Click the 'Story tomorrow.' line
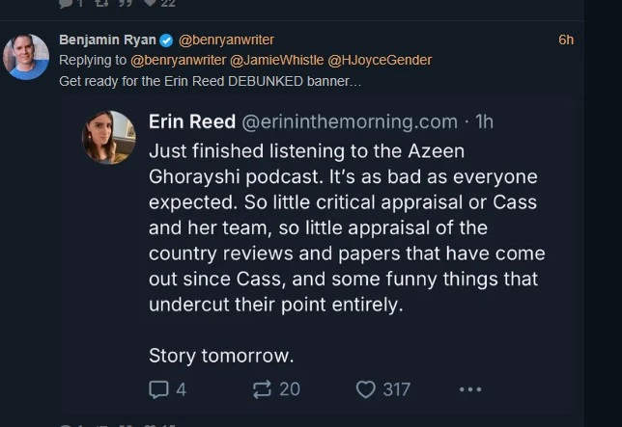Viewport: 622px width, 427px height. click(x=220, y=356)
